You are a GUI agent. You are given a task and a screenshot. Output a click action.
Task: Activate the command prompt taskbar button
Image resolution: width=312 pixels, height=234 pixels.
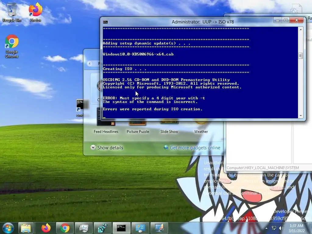121,228
